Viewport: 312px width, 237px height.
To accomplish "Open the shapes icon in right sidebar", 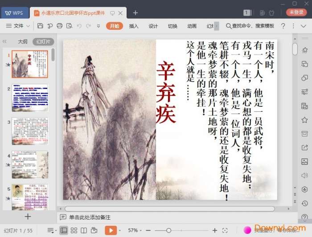I will [304, 78].
